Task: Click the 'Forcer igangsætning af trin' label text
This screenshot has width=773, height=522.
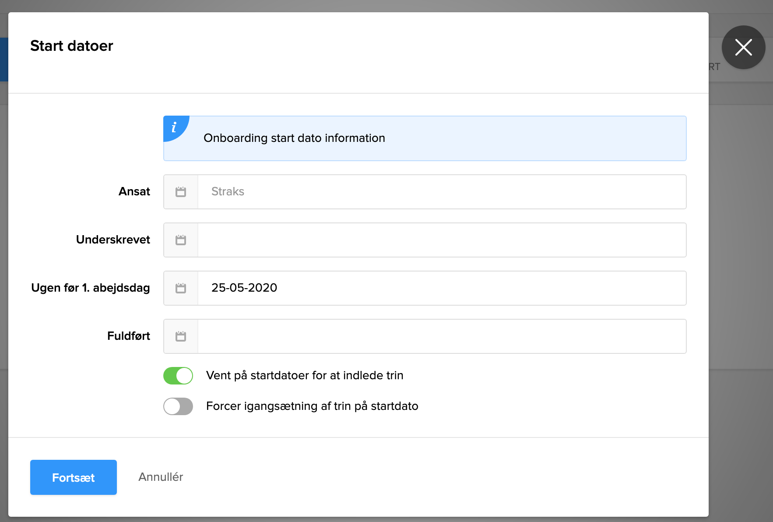Action: click(x=312, y=406)
